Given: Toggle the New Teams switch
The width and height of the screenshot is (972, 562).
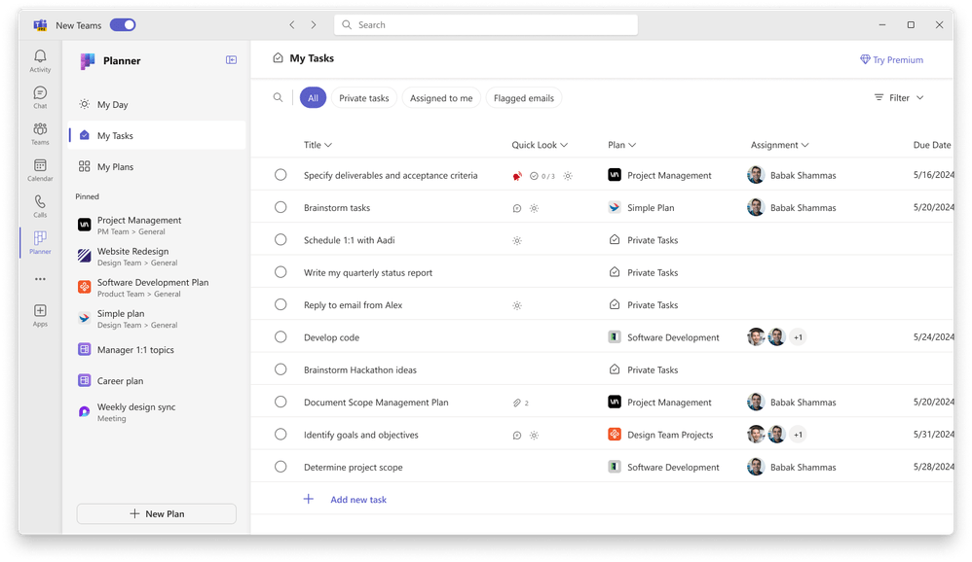Looking at the screenshot, I should (x=123, y=24).
